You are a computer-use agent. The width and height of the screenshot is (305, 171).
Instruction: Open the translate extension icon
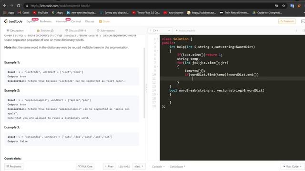click(292, 6)
